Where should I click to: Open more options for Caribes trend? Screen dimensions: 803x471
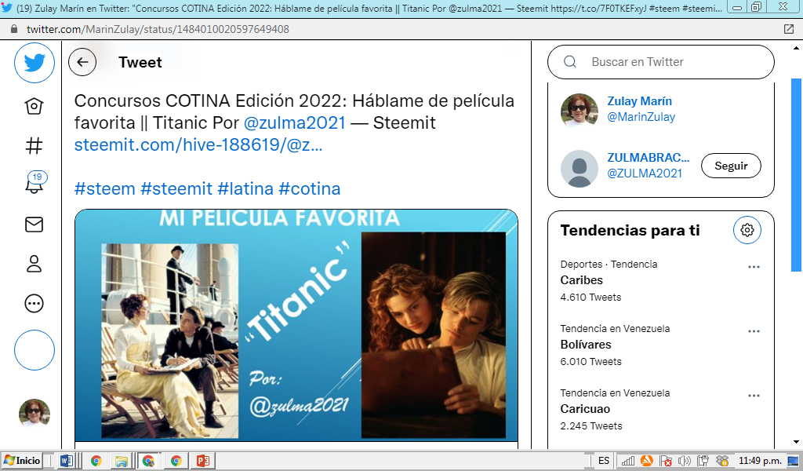[754, 267]
